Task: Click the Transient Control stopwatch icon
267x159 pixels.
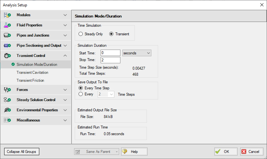Action: click(x=7, y=56)
